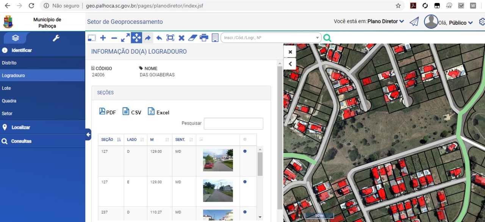Open street photo for section 127 side E
This screenshot has height=222, width=485.
[x=218, y=191]
